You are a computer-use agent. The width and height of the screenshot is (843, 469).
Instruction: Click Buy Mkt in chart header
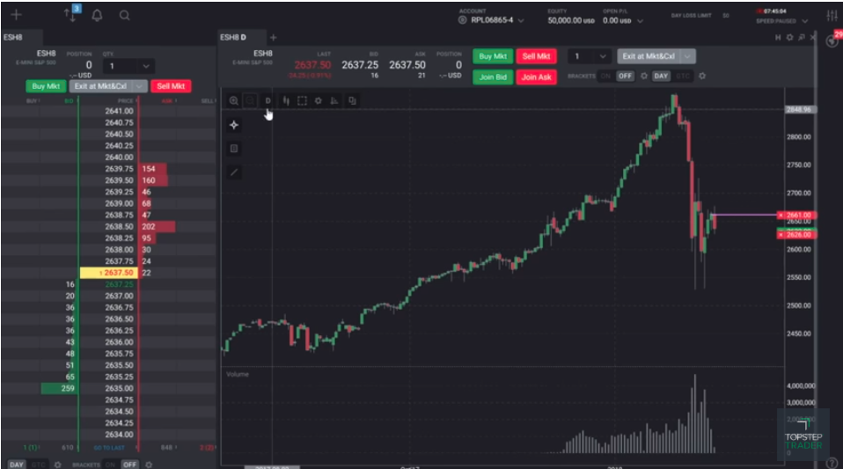[x=493, y=56]
